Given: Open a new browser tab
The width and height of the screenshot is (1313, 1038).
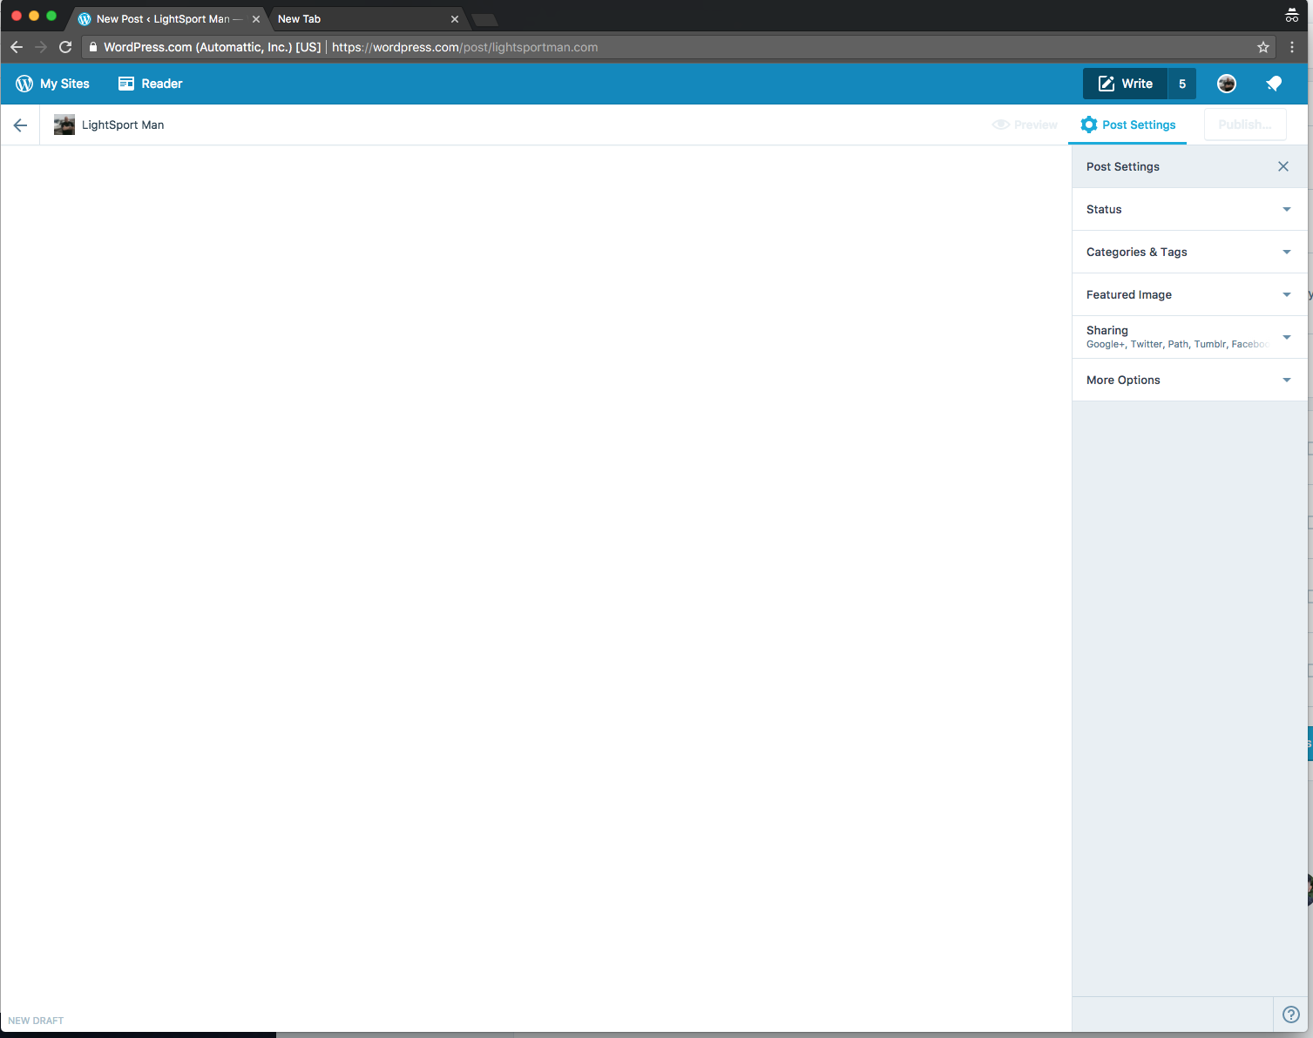Looking at the screenshot, I should tap(484, 19).
